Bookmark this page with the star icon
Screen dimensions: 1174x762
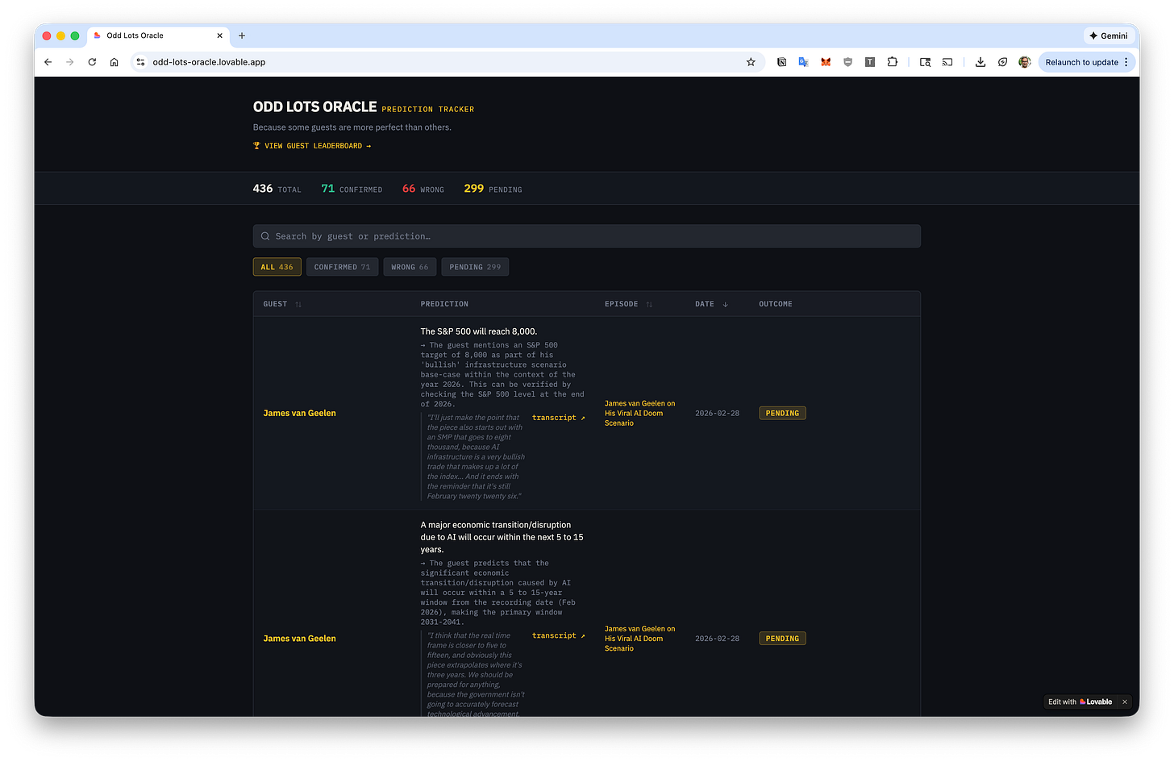point(751,62)
